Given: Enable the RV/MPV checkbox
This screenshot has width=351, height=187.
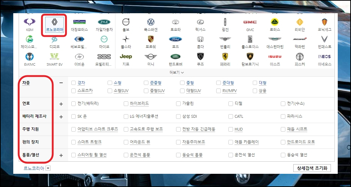Looking at the screenshot, I should pos(218,91).
